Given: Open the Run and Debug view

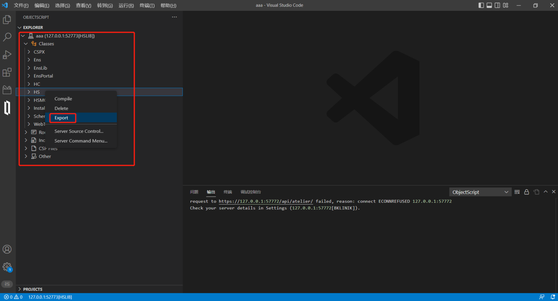Looking at the screenshot, I should point(7,55).
